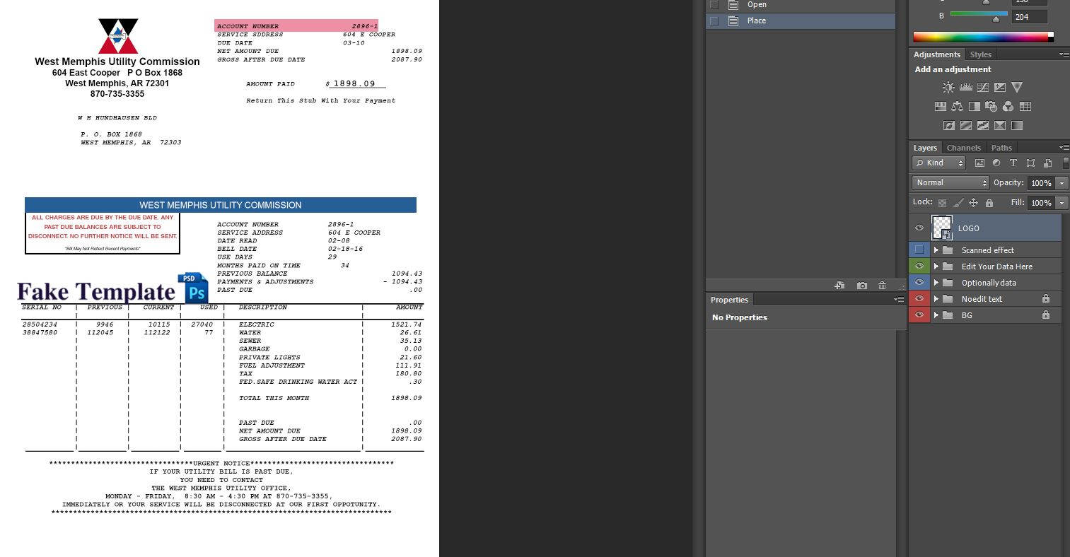Screen dimensions: 1070x557
Task: Enable Lock transparent pixels
Action: pos(943,202)
